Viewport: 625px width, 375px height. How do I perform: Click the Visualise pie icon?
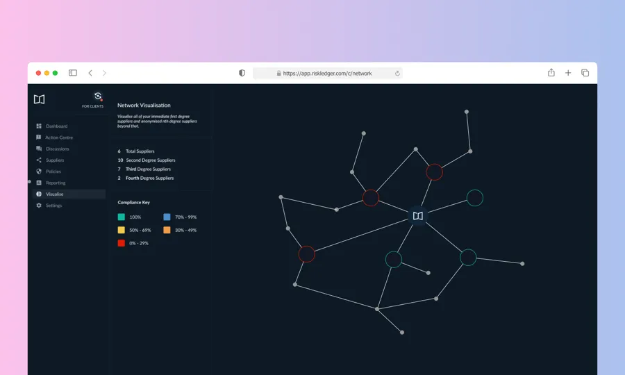pos(39,194)
